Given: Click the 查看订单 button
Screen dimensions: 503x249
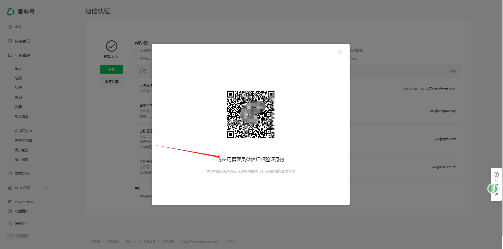Looking at the screenshot, I should [x=112, y=81].
